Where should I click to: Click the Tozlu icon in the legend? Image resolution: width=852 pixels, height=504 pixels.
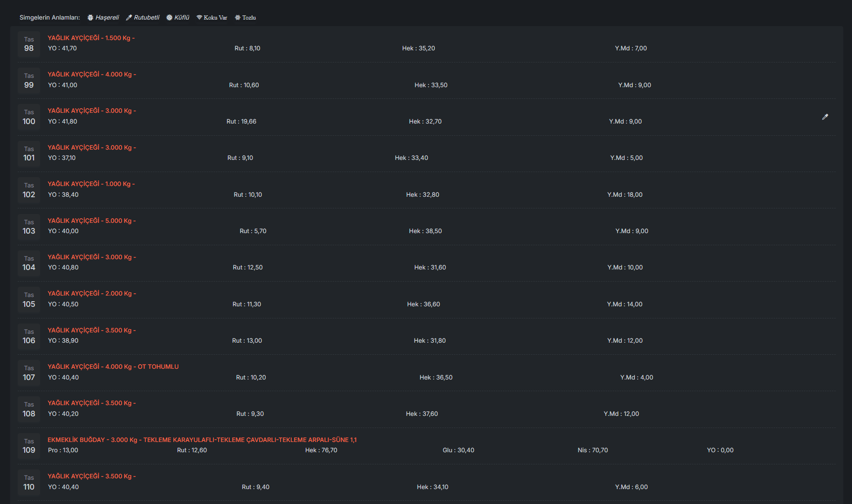tap(238, 18)
